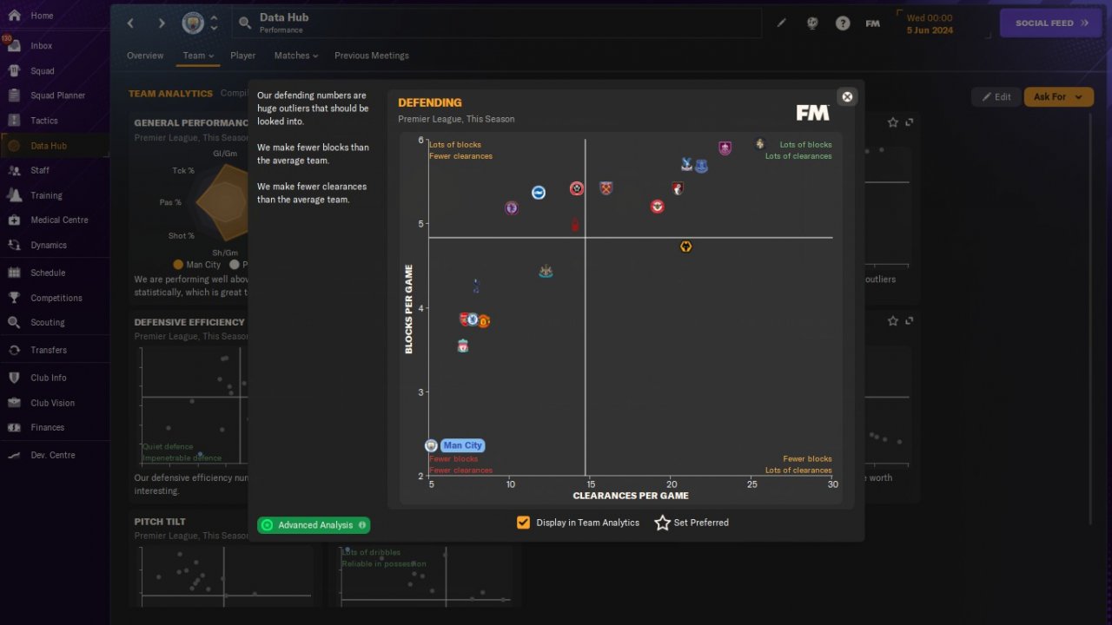Screen dimensions: 1112x625
Task: Switch to the Player tab
Action: tap(243, 56)
